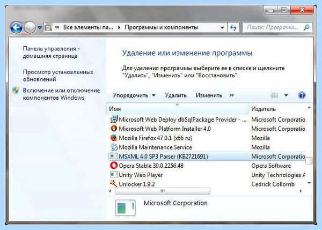This screenshot has height=230, width=322.
Task: Click the "Программы и компоненты" breadcrumb
Action: coord(162,27)
